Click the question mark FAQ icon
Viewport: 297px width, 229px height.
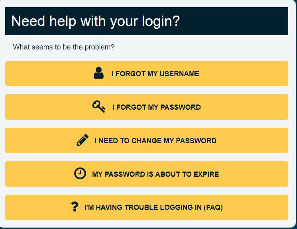[75, 207]
